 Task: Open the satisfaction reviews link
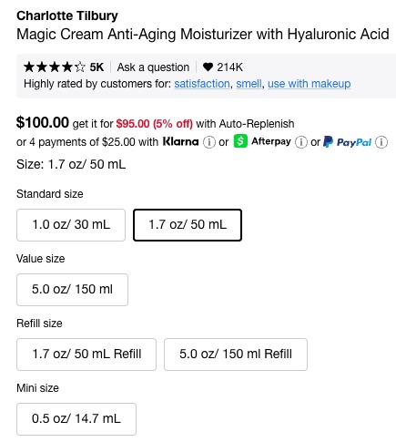pyautogui.click(x=202, y=84)
